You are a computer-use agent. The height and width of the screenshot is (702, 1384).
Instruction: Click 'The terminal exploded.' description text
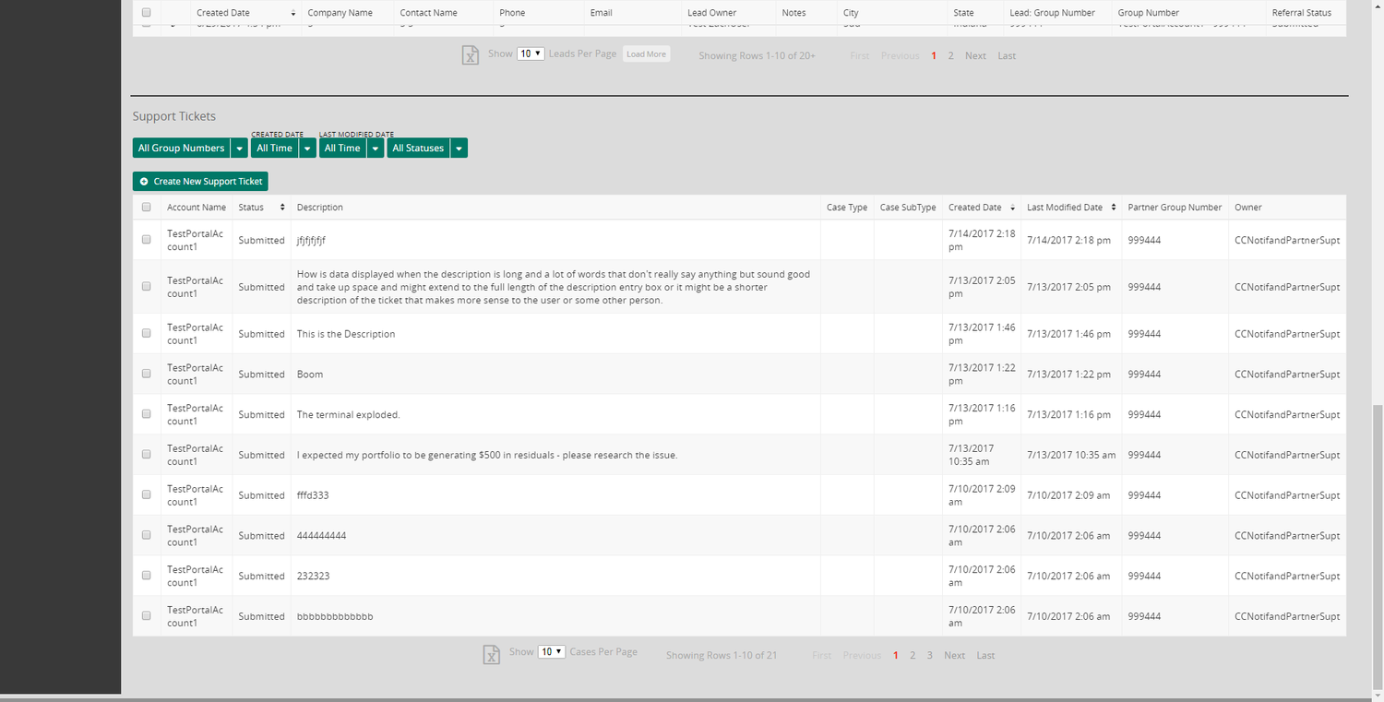tap(348, 414)
